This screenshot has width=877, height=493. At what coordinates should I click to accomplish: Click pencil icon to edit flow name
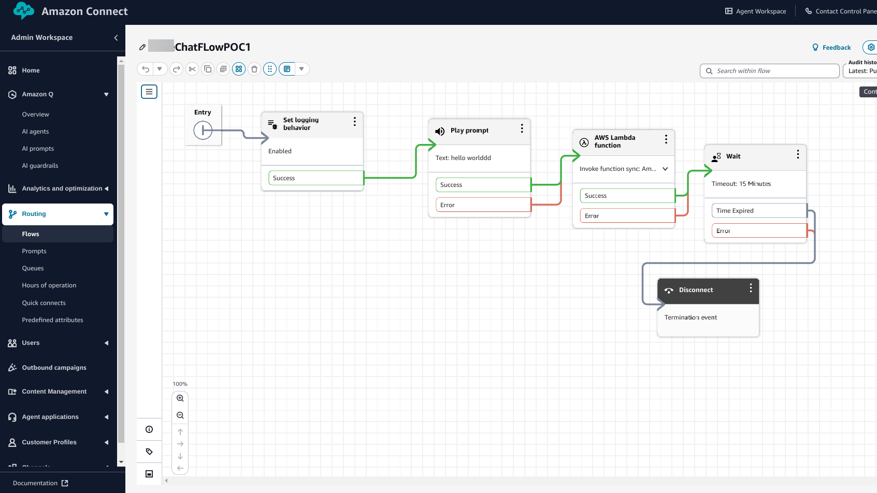coord(142,47)
